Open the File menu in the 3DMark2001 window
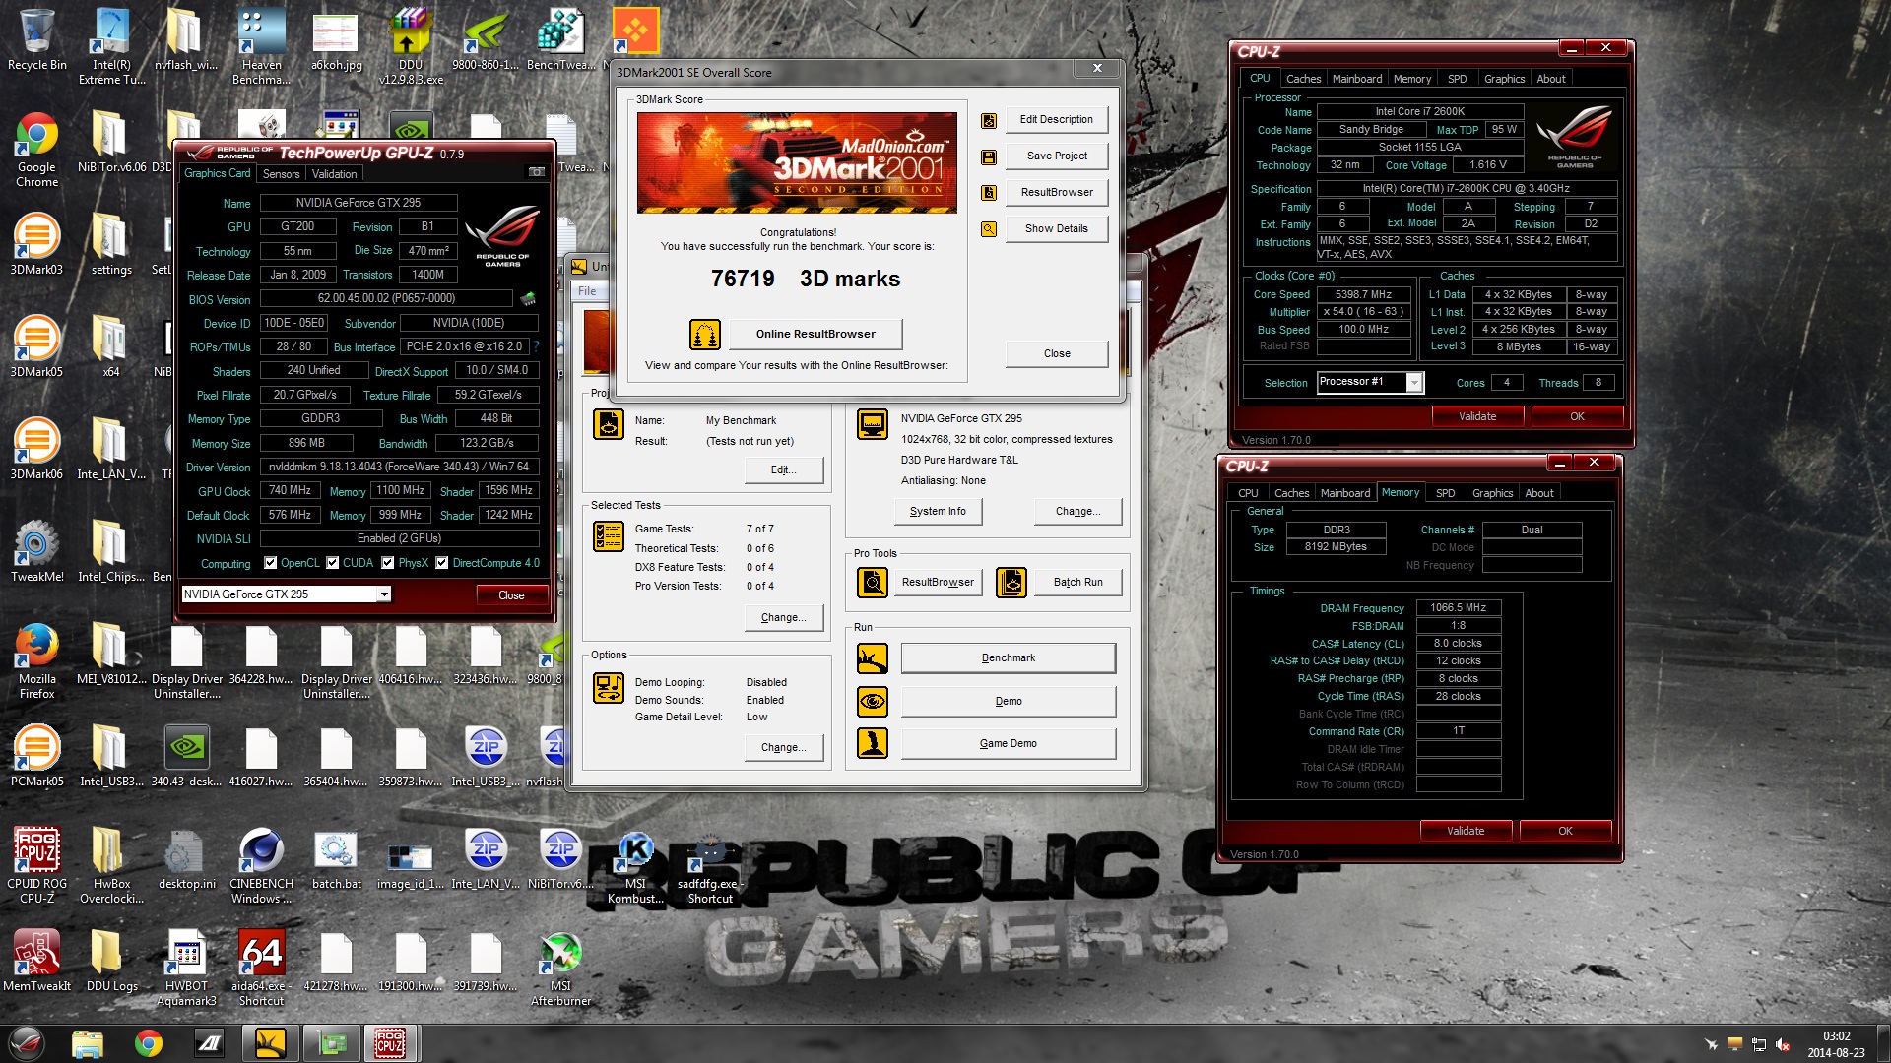 tap(587, 291)
